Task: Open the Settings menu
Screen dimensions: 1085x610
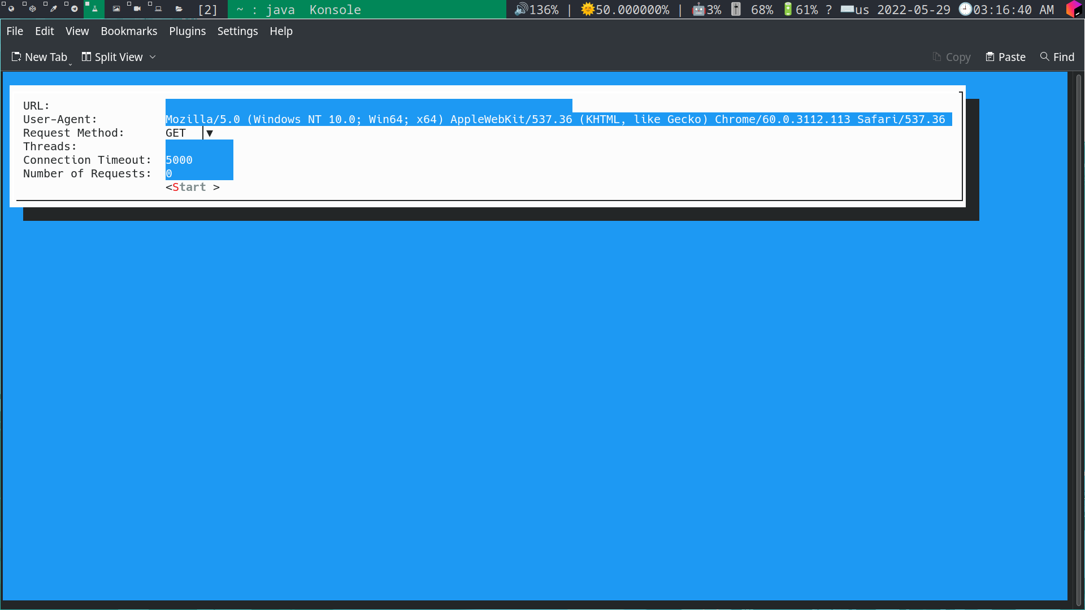Action: click(237, 31)
